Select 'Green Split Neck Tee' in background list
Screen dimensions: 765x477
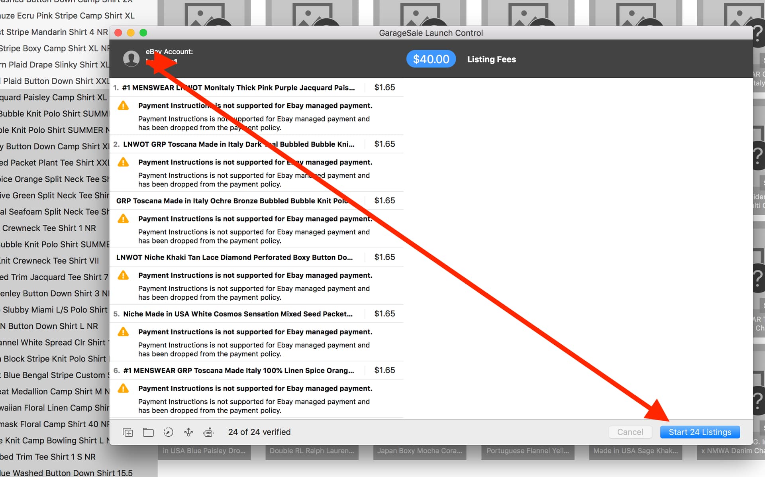[55, 195]
